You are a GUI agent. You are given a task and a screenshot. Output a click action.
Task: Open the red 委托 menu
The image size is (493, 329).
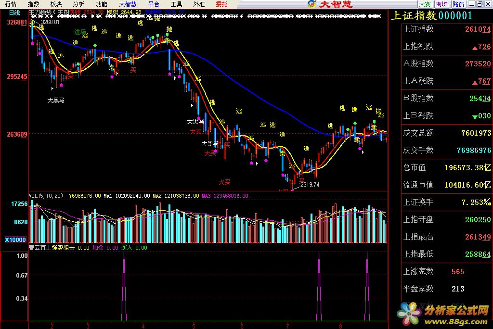point(221,4)
